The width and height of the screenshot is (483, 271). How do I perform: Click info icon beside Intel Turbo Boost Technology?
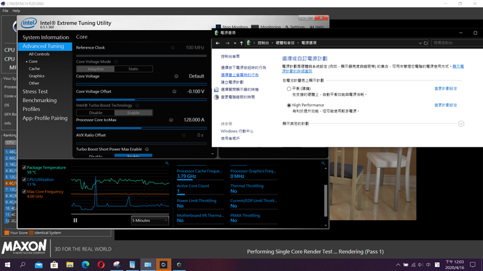click(138, 106)
